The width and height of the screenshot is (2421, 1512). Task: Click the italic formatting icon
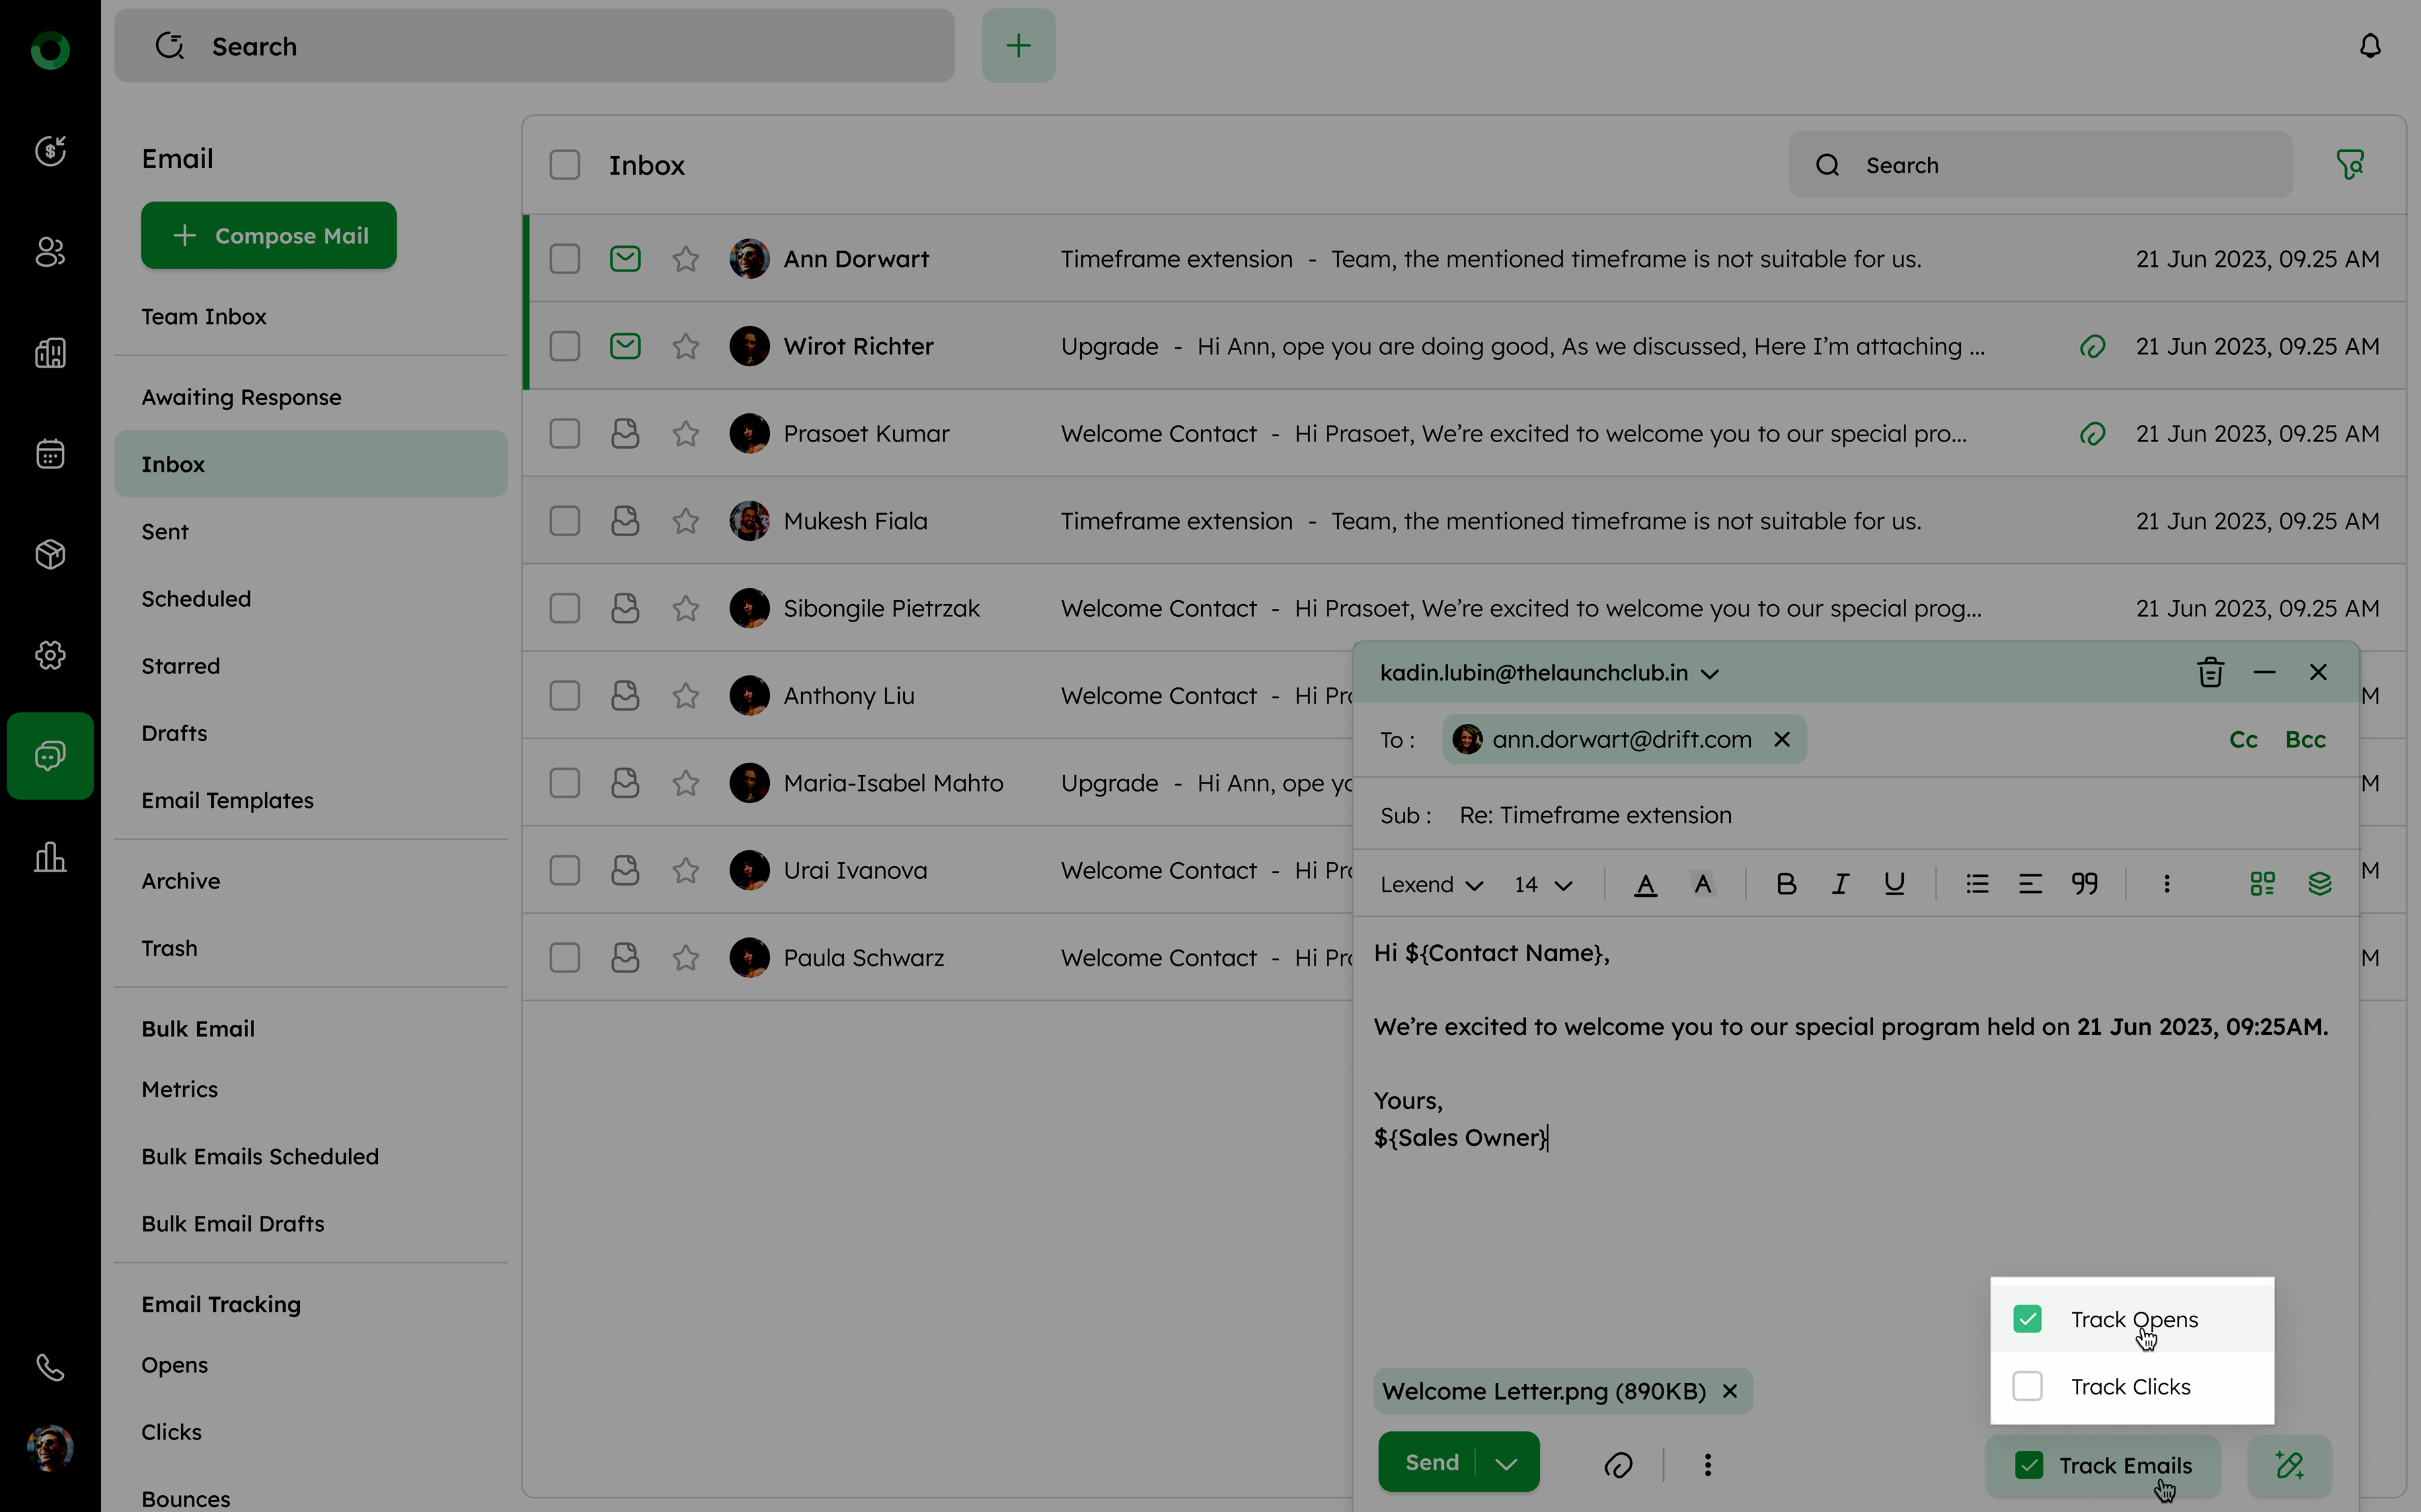[1840, 884]
